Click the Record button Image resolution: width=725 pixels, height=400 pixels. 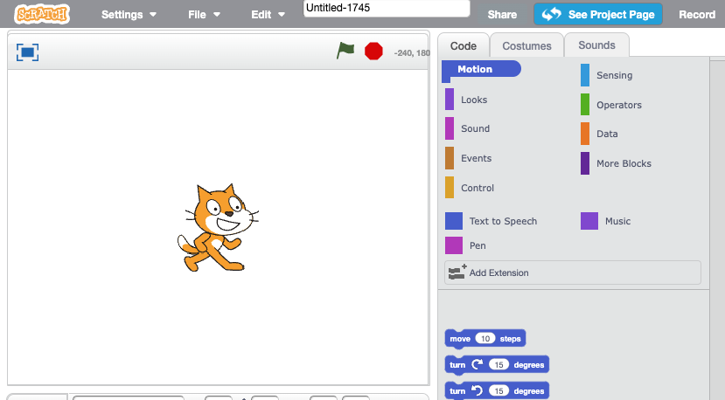click(x=697, y=15)
